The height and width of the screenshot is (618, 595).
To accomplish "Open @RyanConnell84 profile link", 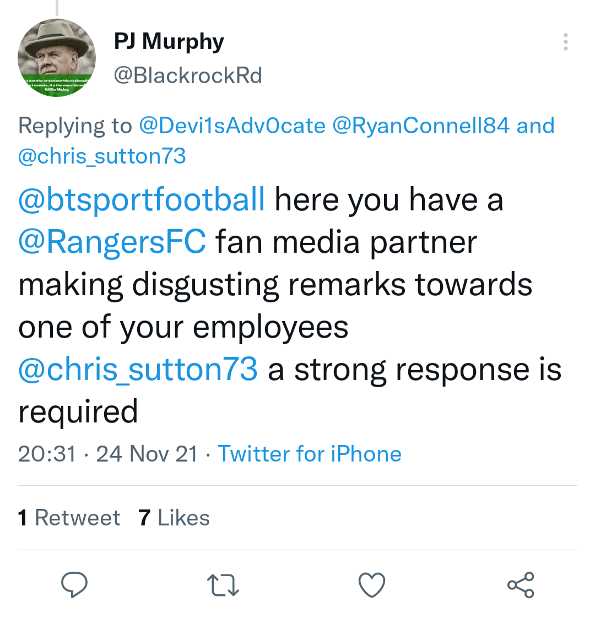I will 421,126.
